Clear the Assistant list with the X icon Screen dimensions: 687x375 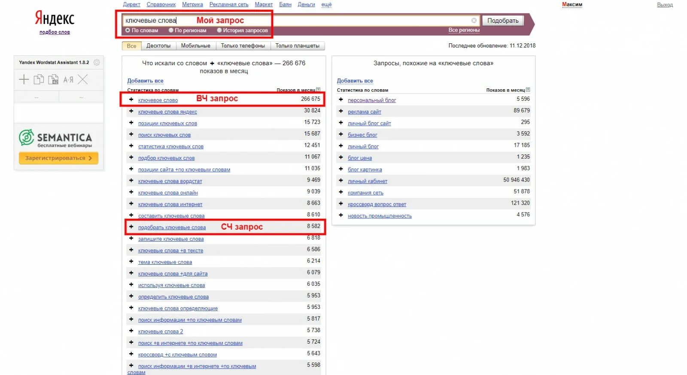point(83,79)
